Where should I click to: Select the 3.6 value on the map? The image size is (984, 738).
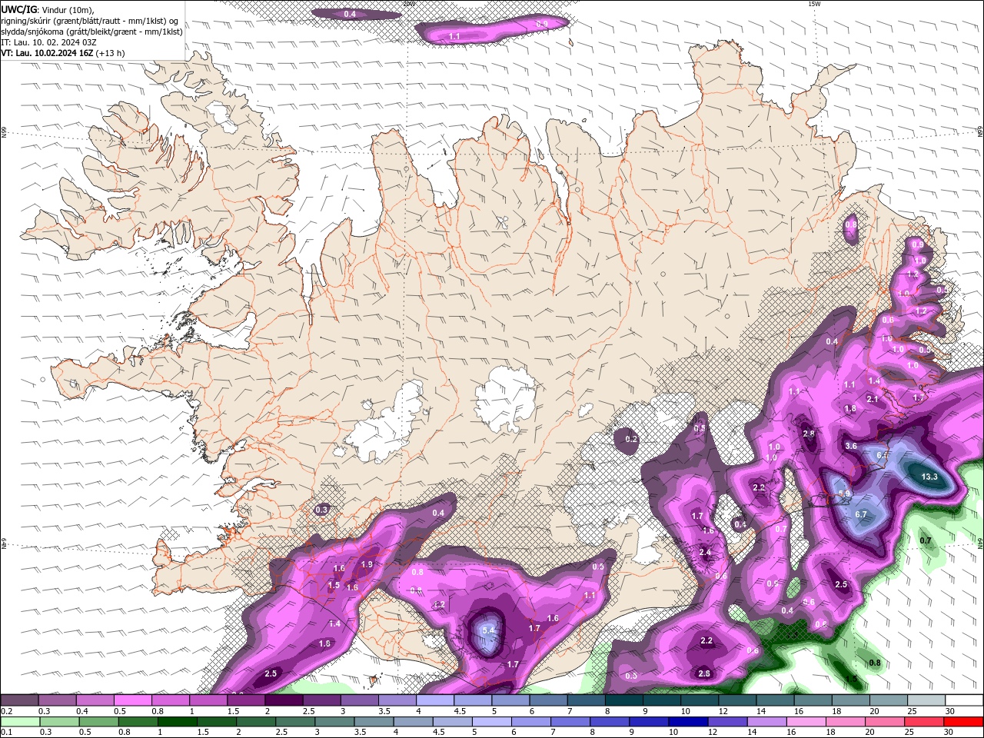[851, 446]
